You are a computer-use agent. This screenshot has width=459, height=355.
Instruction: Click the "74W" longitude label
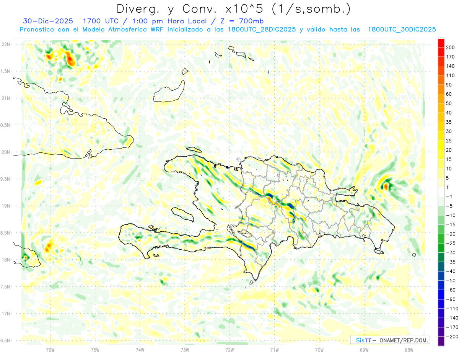pyautogui.click(x=140, y=350)
